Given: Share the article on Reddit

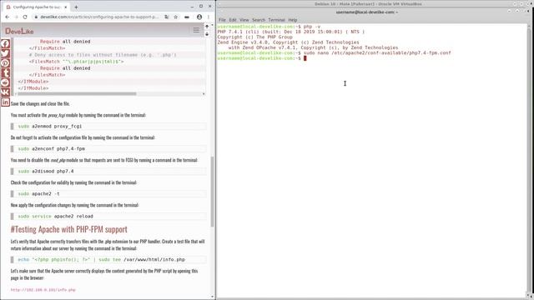Looking at the screenshot, I should [x=5, y=82].
